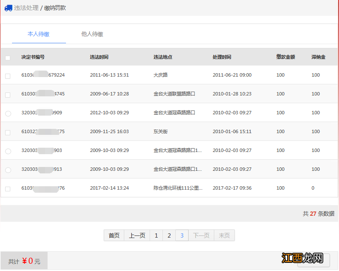Click the 违法地点 column header
Viewport: 339px width, 271px height.
163,57
